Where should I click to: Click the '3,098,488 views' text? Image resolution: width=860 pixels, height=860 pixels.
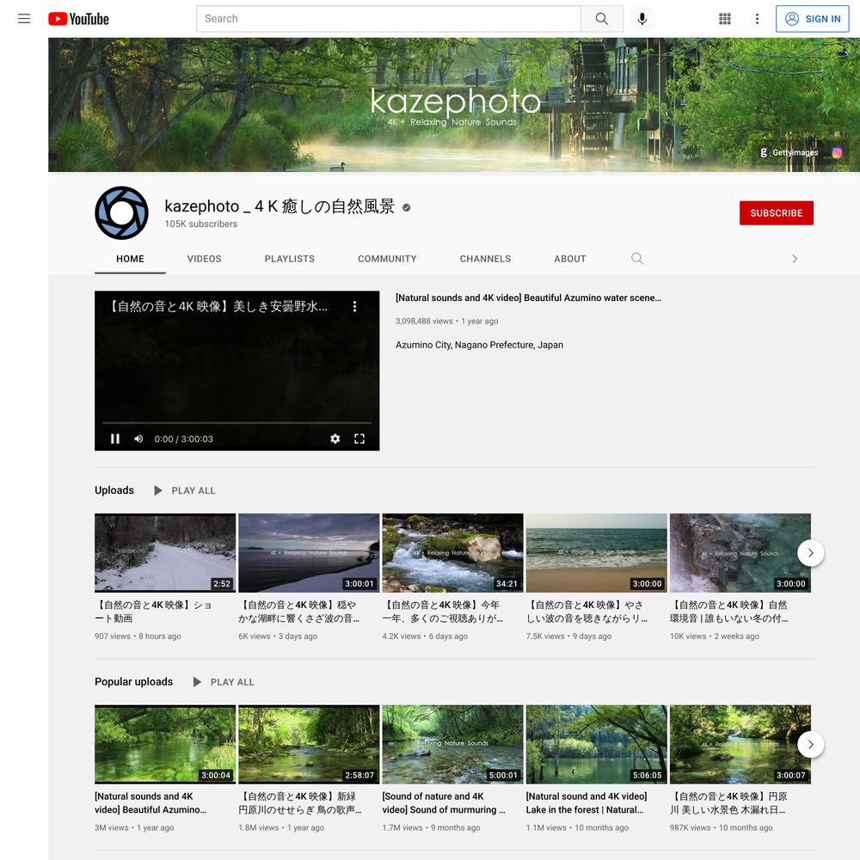pos(424,322)
